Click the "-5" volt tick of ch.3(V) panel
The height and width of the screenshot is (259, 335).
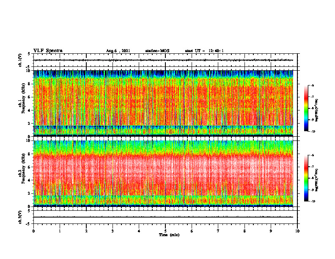(28, 224)
